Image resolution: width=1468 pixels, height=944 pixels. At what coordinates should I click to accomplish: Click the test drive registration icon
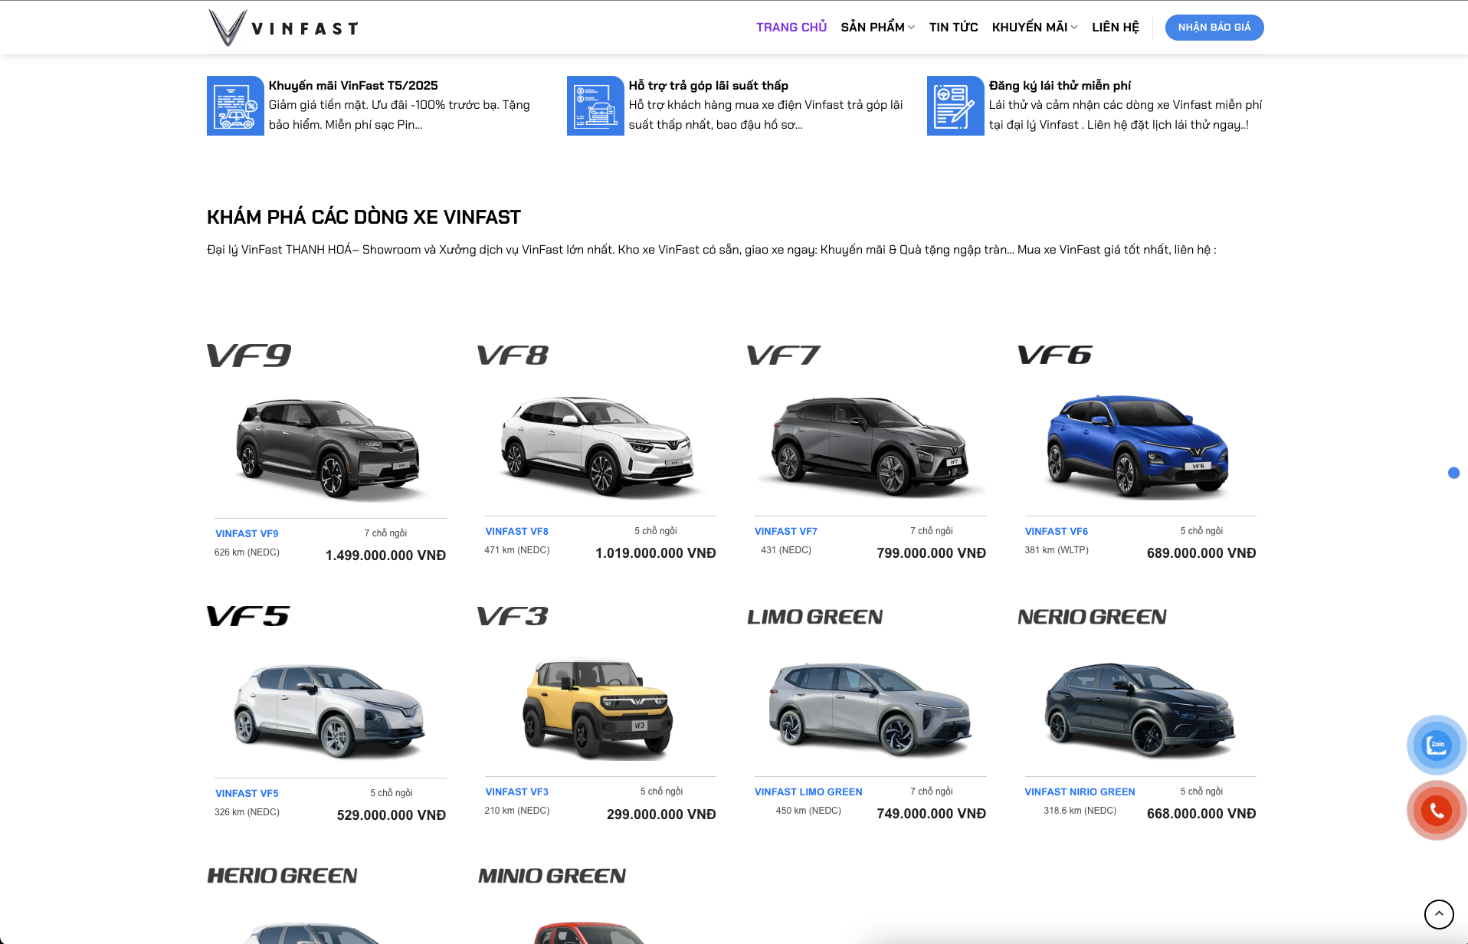955,106
